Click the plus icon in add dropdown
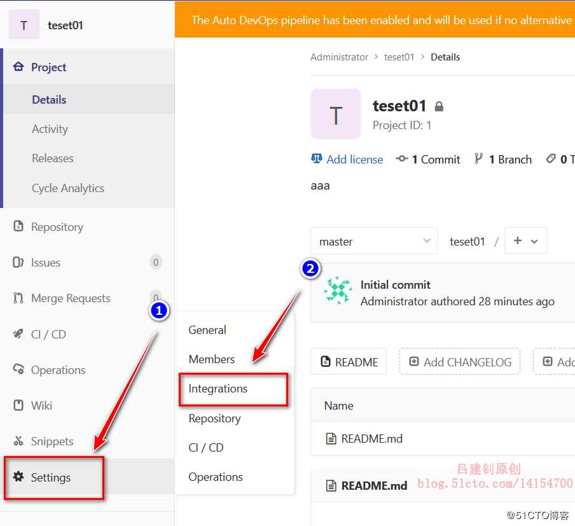575x526 pixels. (x=517, y=240)
